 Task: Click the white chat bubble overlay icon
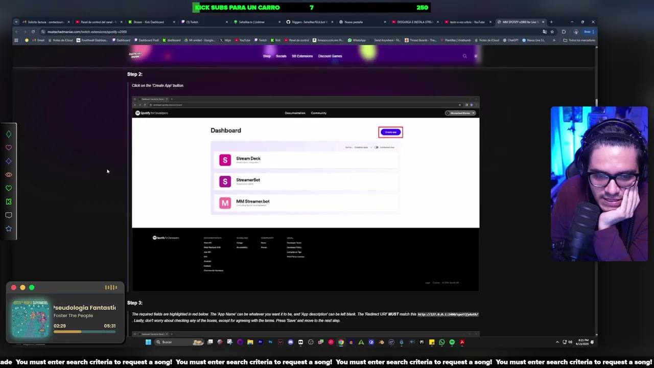click(9, 215)
